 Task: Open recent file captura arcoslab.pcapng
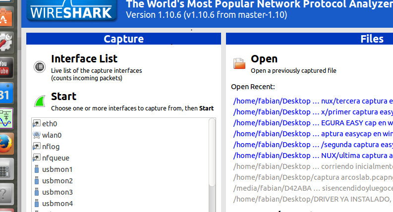point(313,177)
